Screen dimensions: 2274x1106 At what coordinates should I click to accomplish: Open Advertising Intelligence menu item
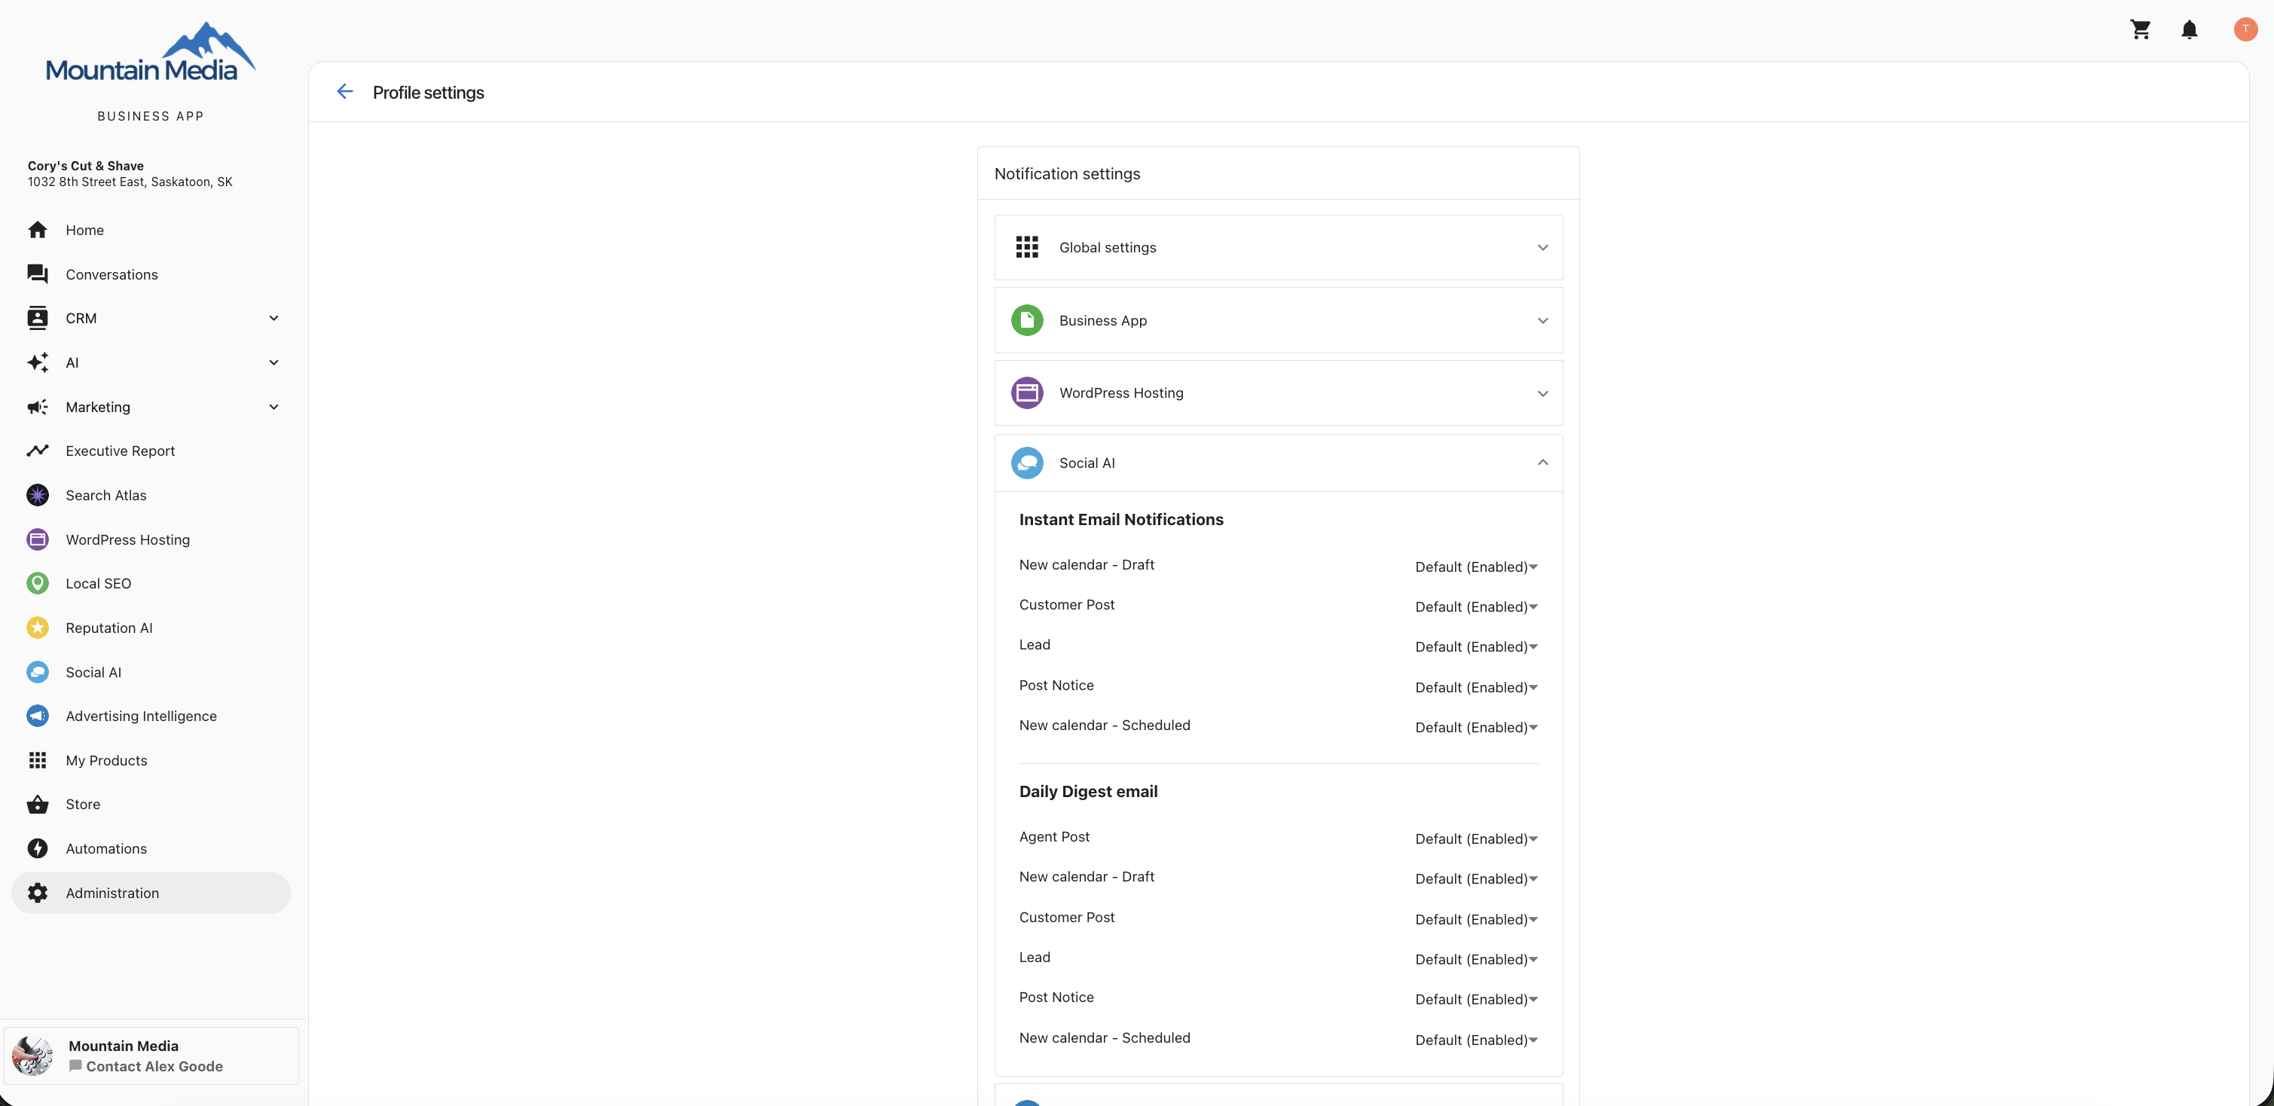(151, 716)
